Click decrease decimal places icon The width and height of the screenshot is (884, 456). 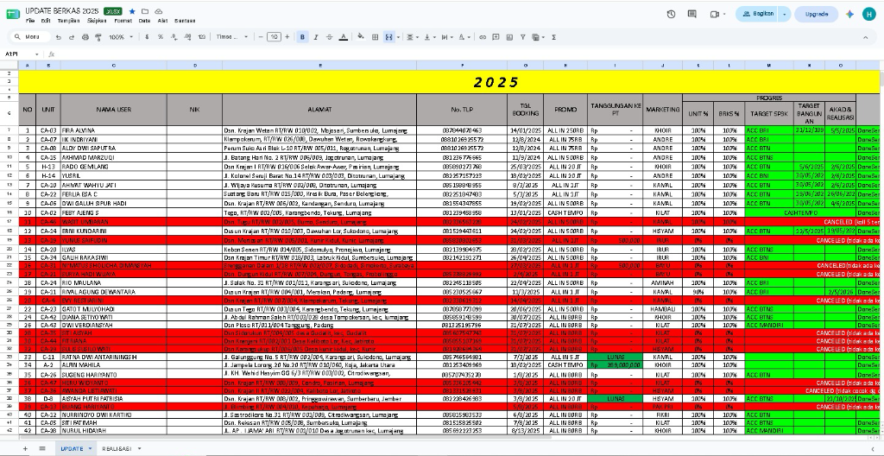[x=174, y=37]
